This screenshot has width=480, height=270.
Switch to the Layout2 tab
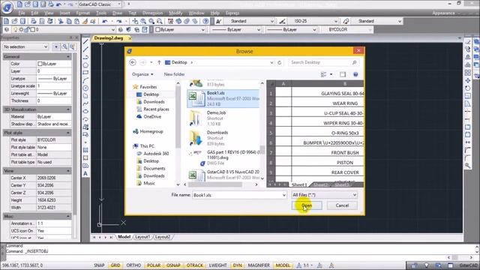[163, 237]
